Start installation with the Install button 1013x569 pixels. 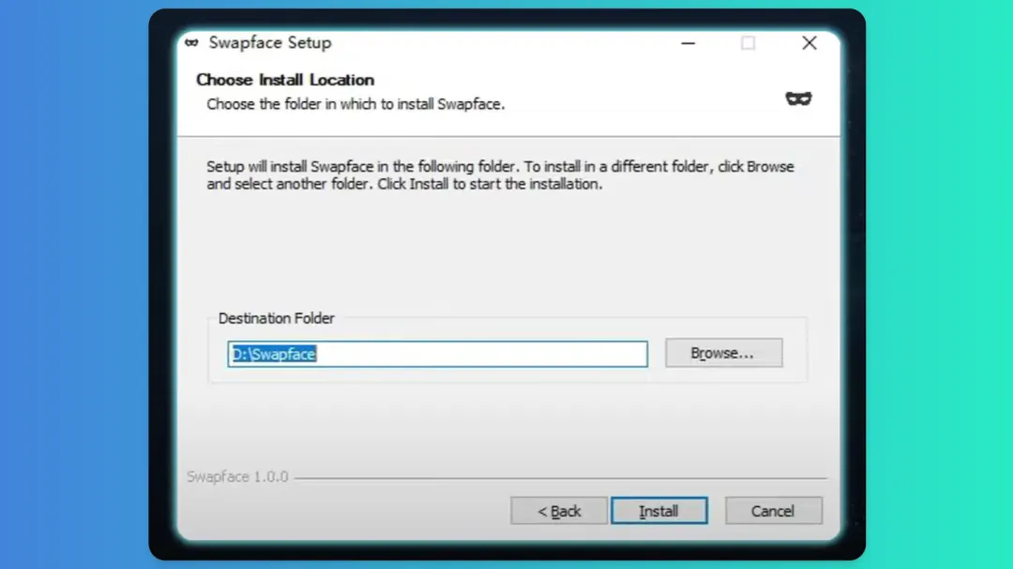tap(659, 511)
